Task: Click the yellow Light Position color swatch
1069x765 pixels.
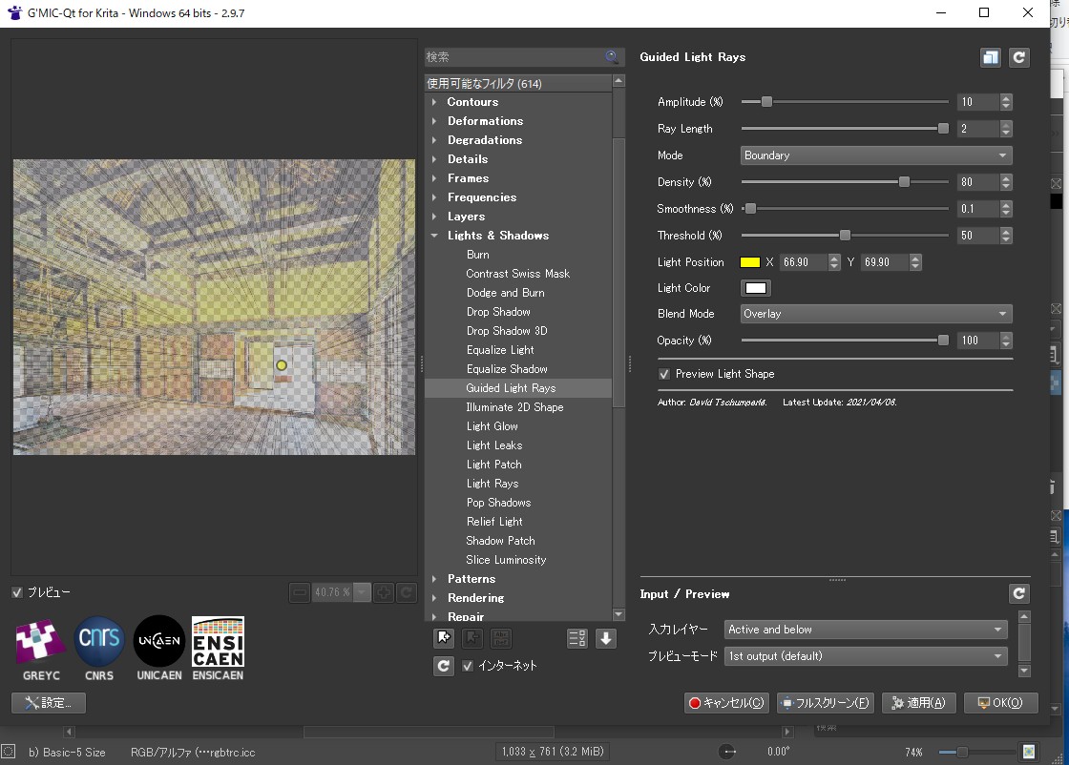Action: pos(750,262)
